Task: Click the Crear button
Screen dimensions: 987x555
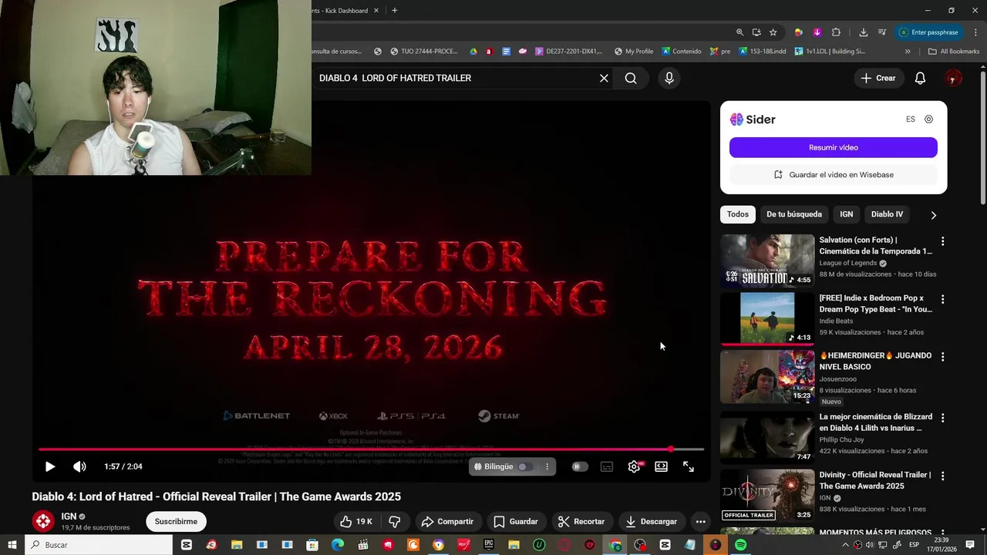Action: [878, 78]
